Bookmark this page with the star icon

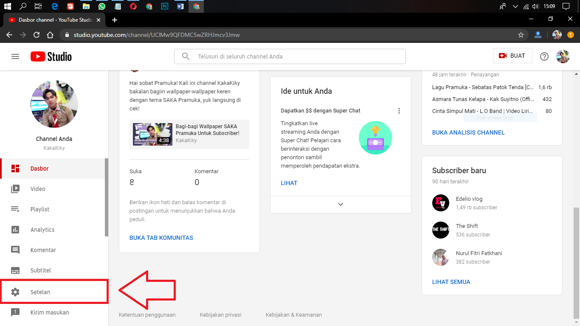coord(521,35)
